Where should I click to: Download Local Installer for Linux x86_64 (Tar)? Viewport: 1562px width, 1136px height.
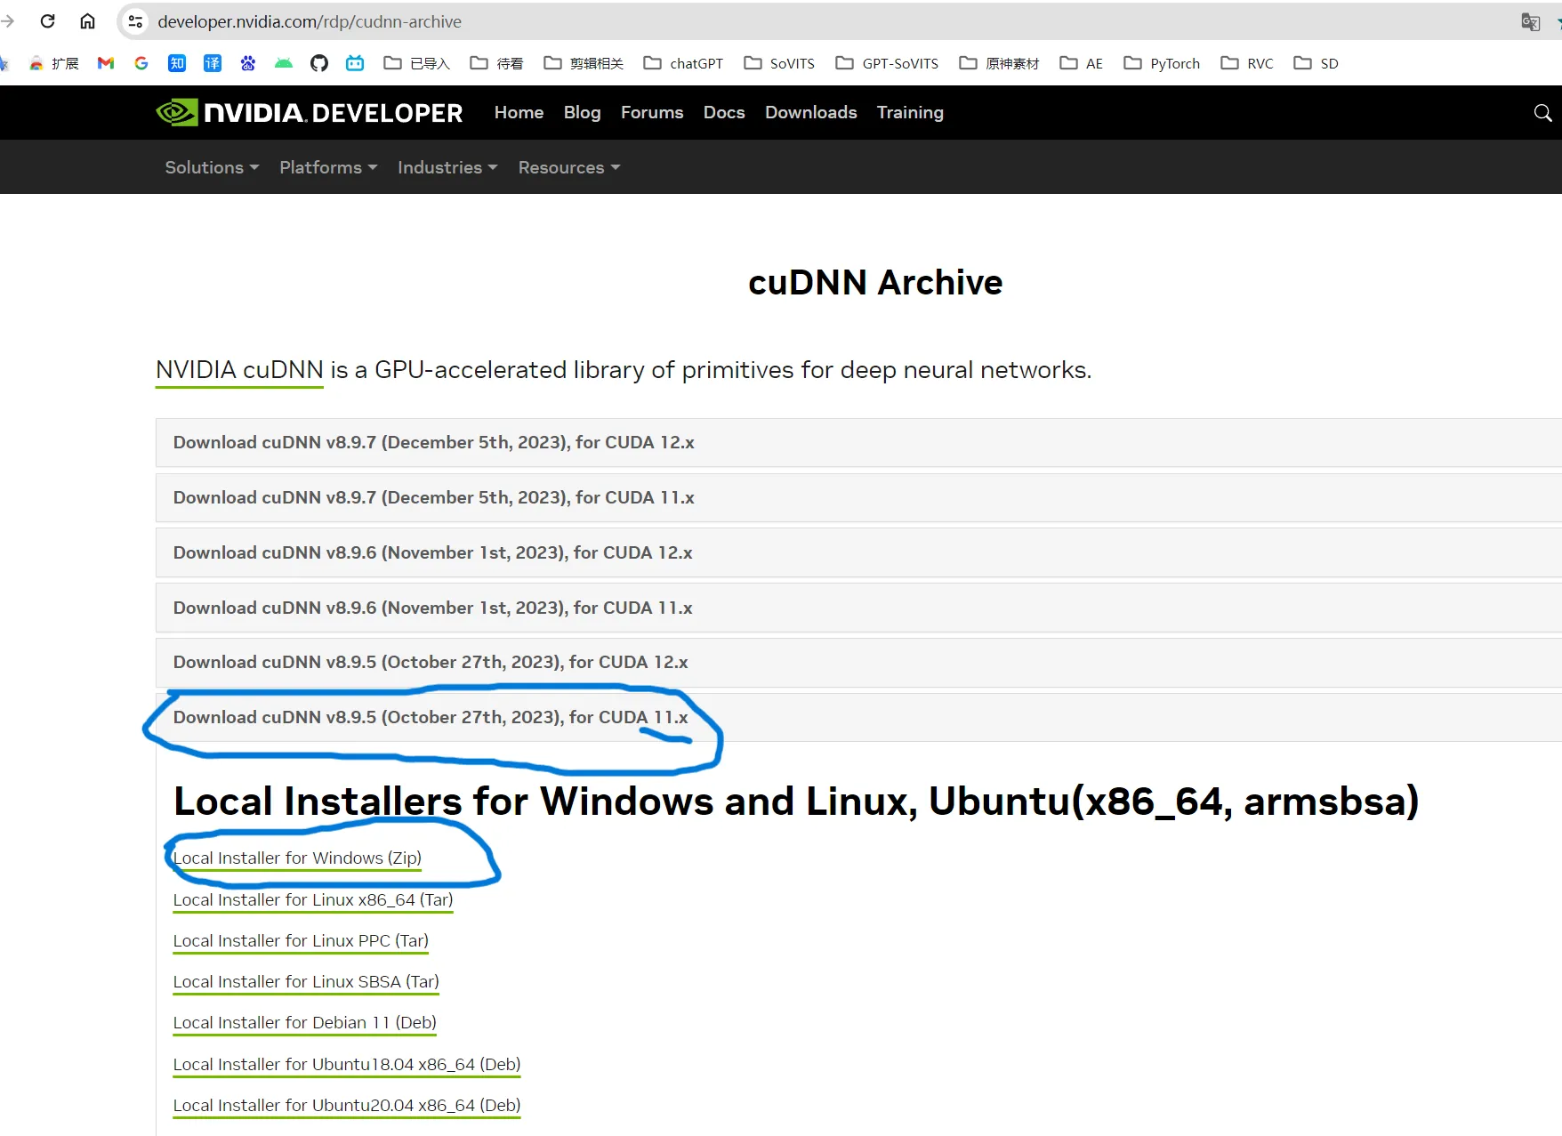click(313, 900)
